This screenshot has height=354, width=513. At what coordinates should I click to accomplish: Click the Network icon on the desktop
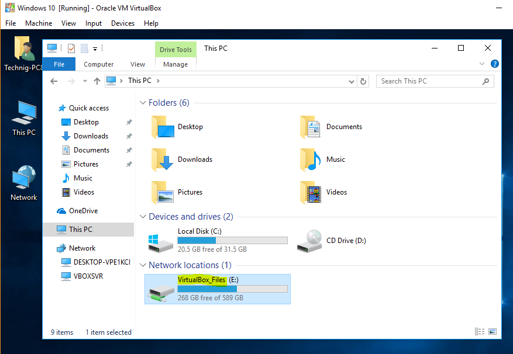click(24, 183)
